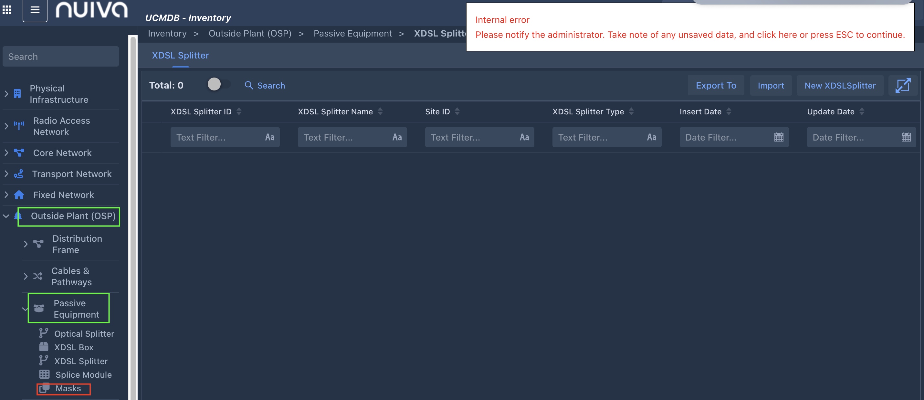Collapse Outside Plant (OSP) section
This screenshot has height=400, width=924.
[x=6, y=216]
